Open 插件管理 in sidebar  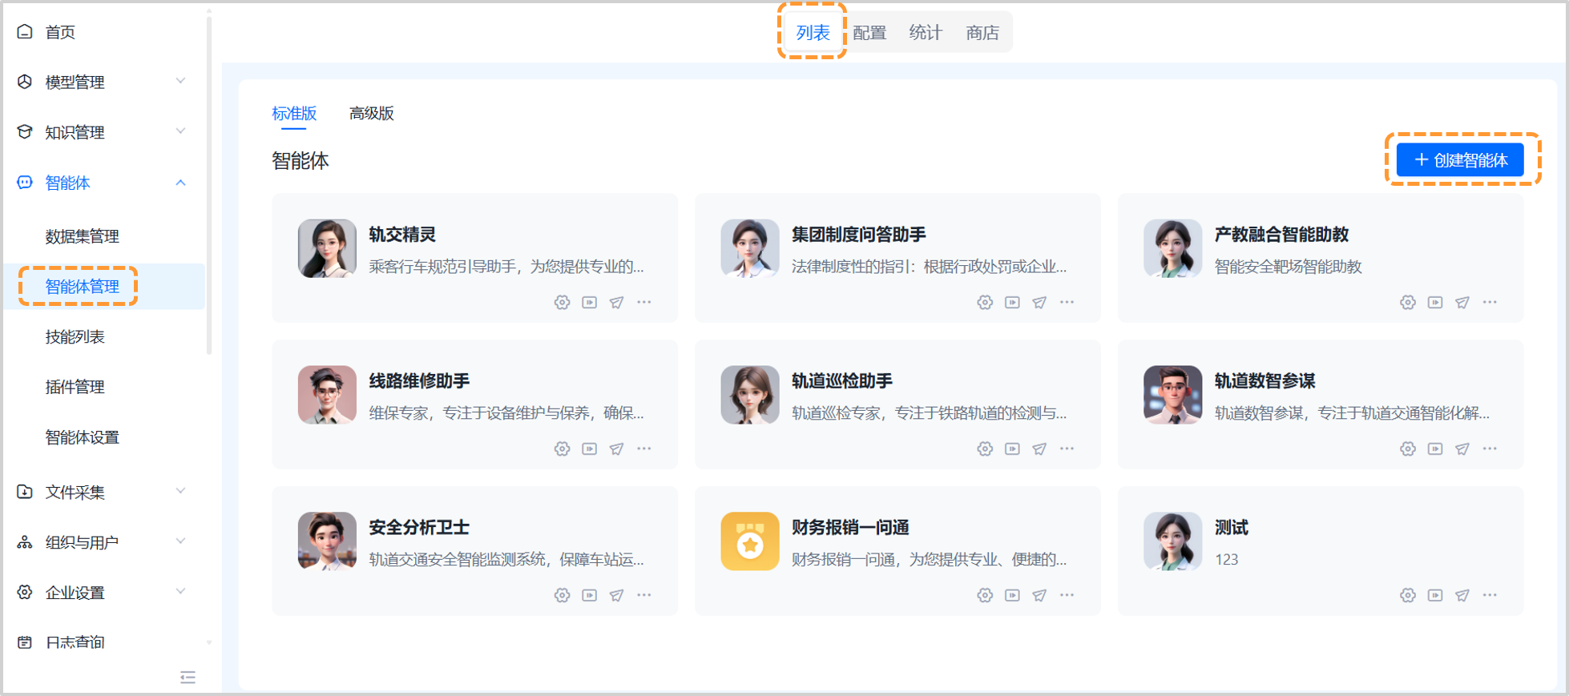tap(75, 387)
